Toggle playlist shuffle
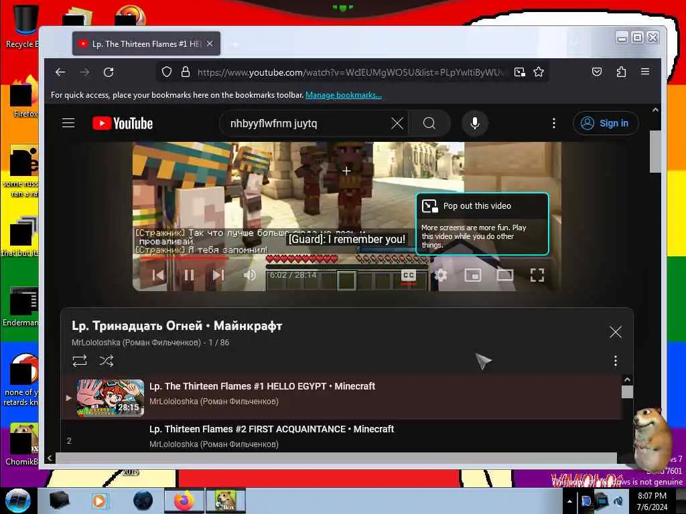The height and width of the screenshot is (514, 686). 106,361
